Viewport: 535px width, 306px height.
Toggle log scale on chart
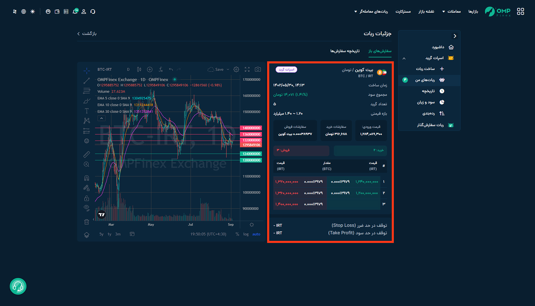(x=246, y=234)
